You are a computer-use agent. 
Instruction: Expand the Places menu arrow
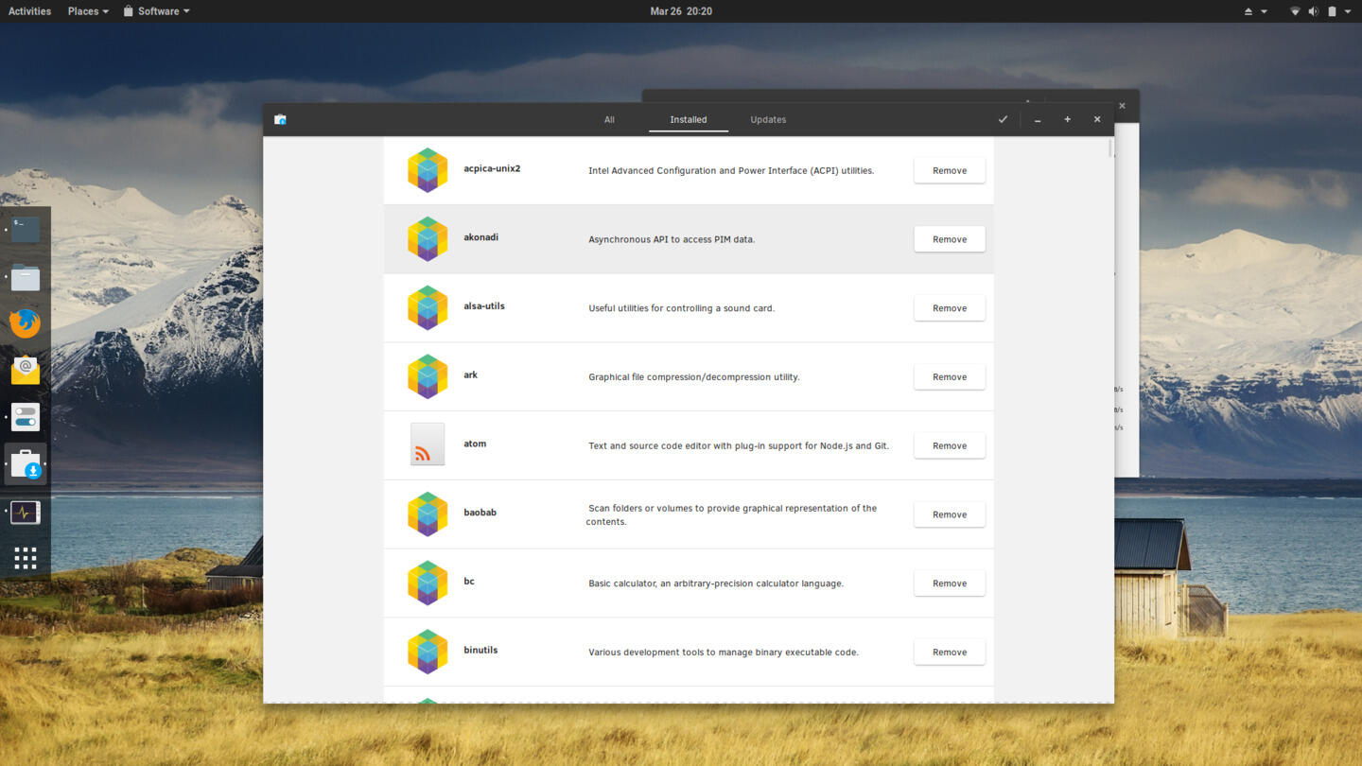(105, 11)
